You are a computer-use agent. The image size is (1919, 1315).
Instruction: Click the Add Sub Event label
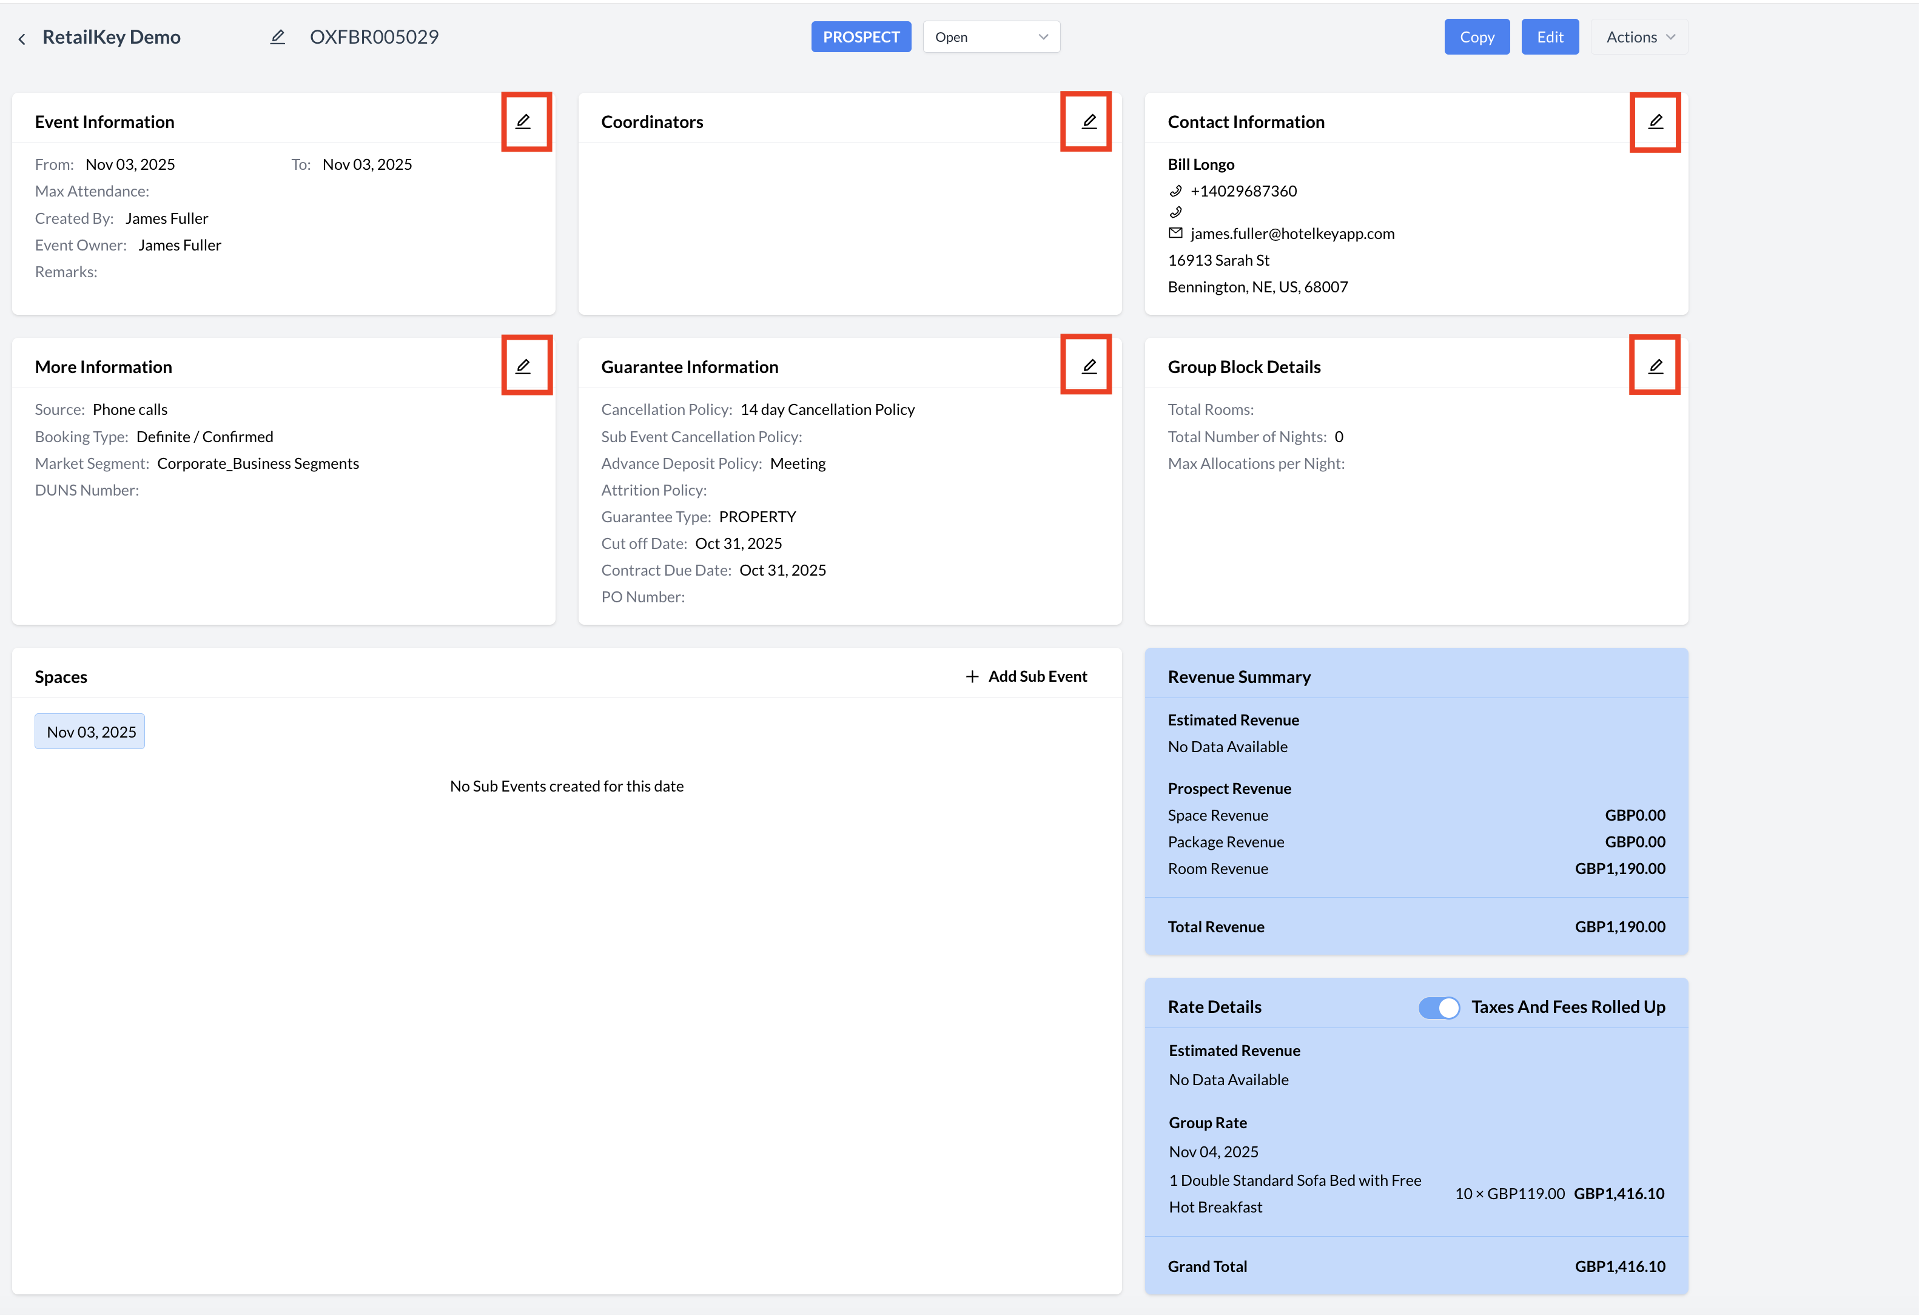point(1037,676)
